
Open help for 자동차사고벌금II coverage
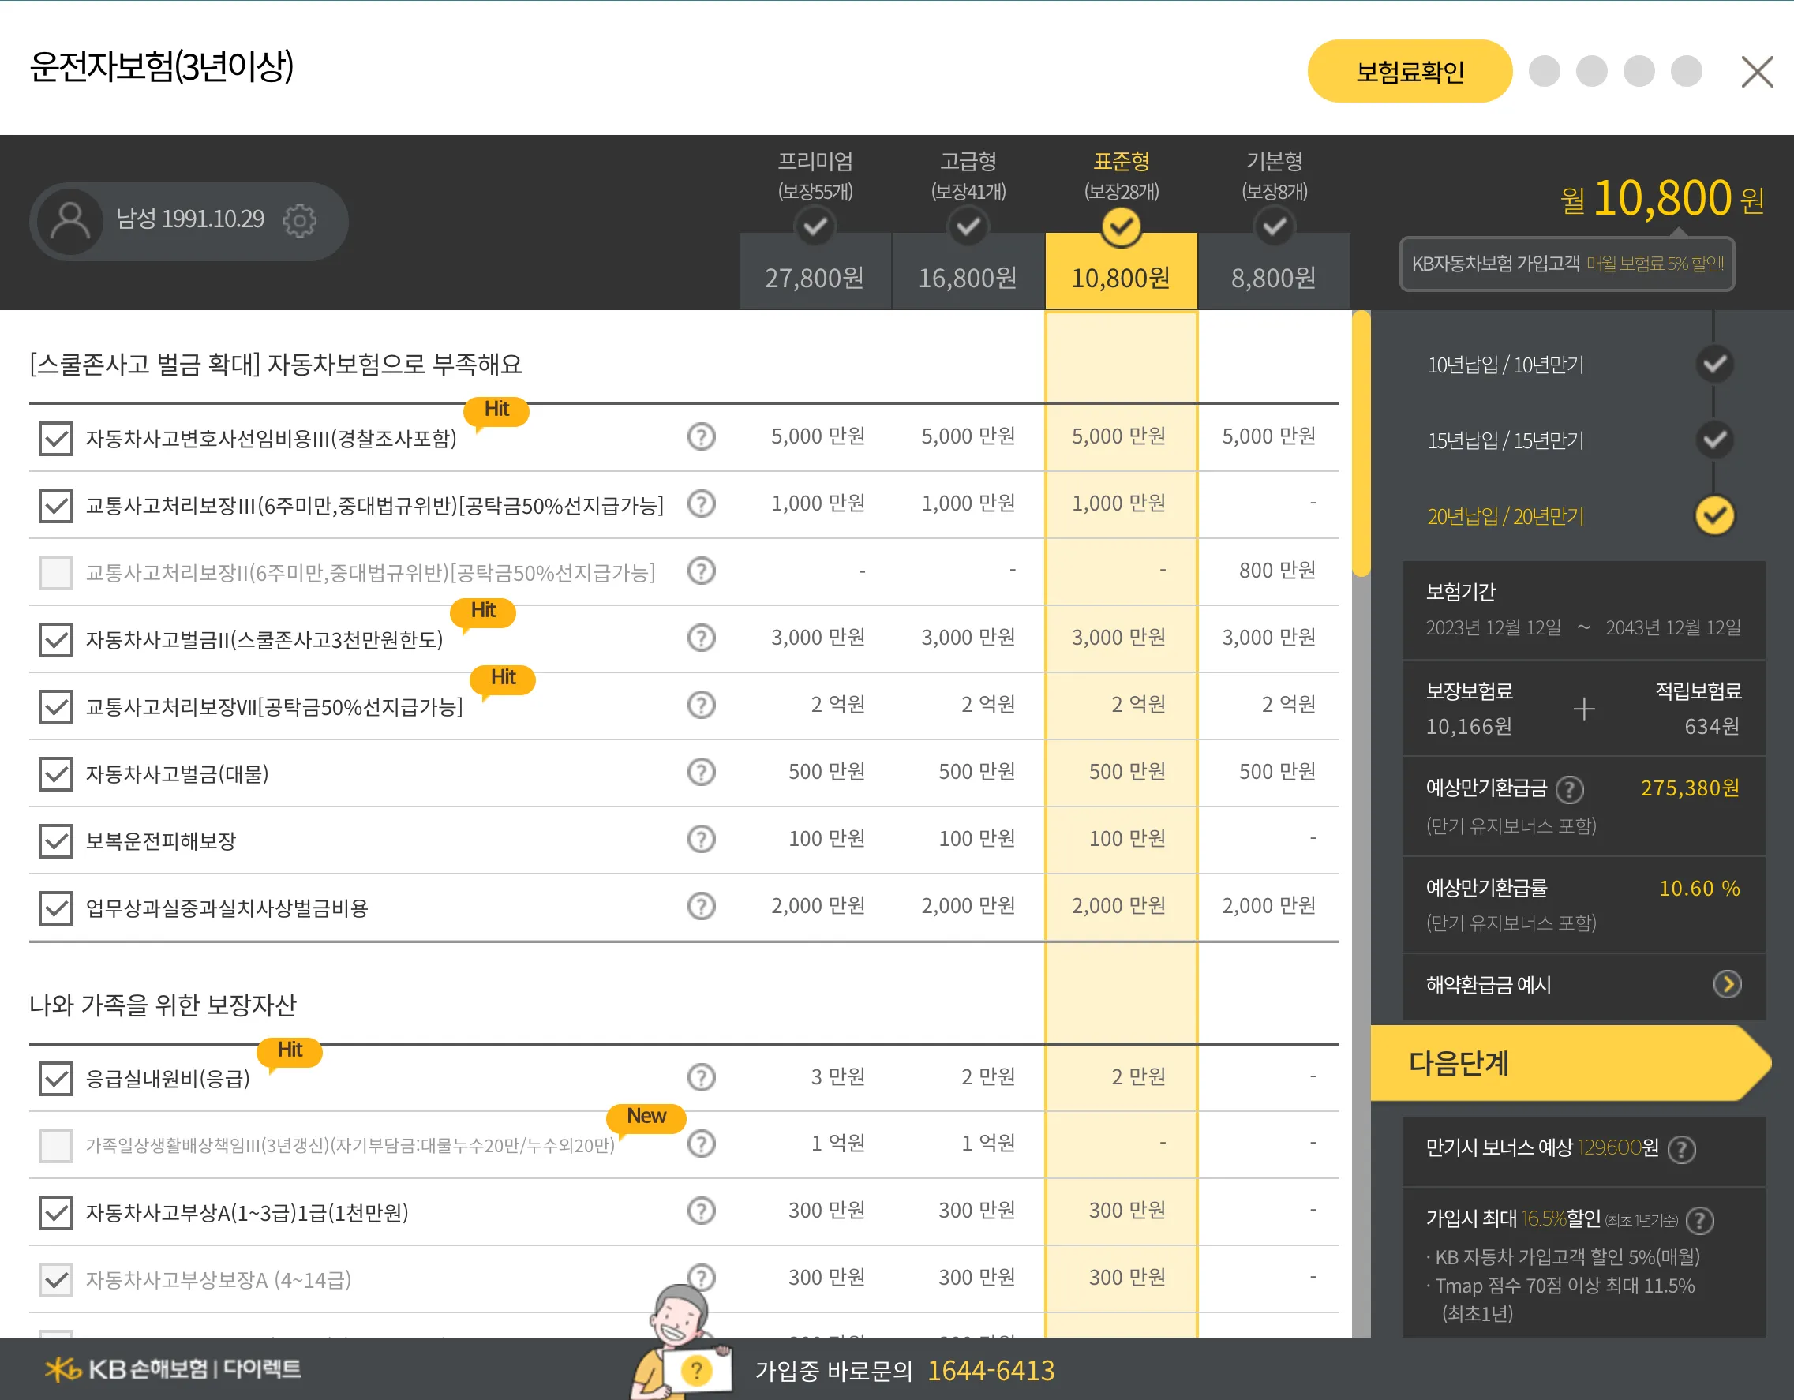click(x=701, y=637)
